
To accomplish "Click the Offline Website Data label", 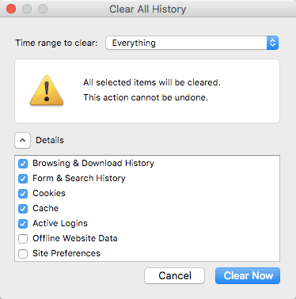I will (x=75, y=238).
